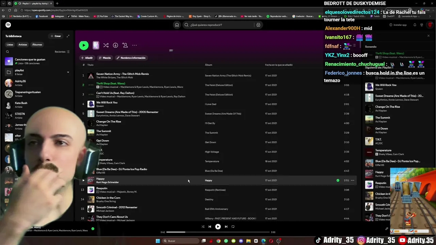This screenshot has width=436, height=245.
Task: Sort by Fecha en la que se añadió
Action: [x=279, y=65]
